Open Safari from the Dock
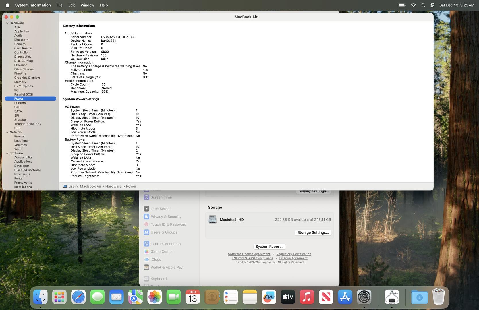 (78, 297)
